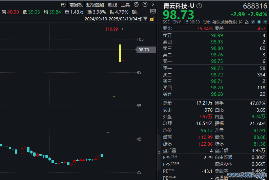Select 卖四 ask price 98.93
269x180 pixels.
217,42
